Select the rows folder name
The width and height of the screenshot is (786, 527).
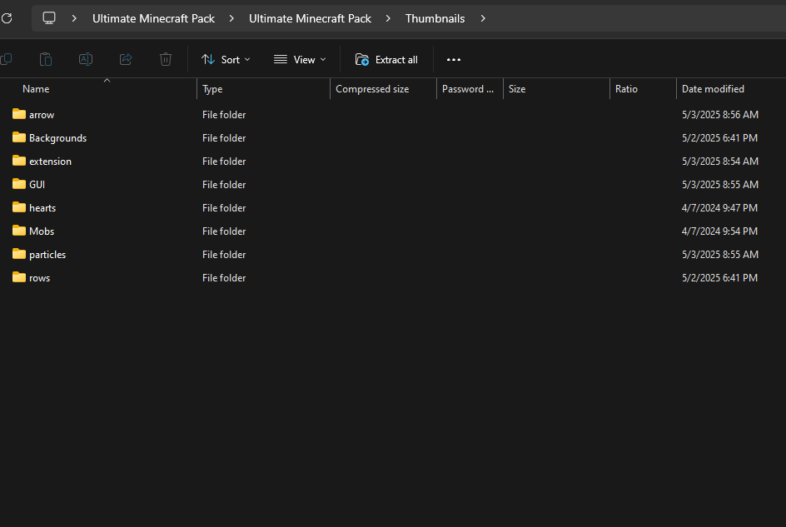click(x=40, y=278)
